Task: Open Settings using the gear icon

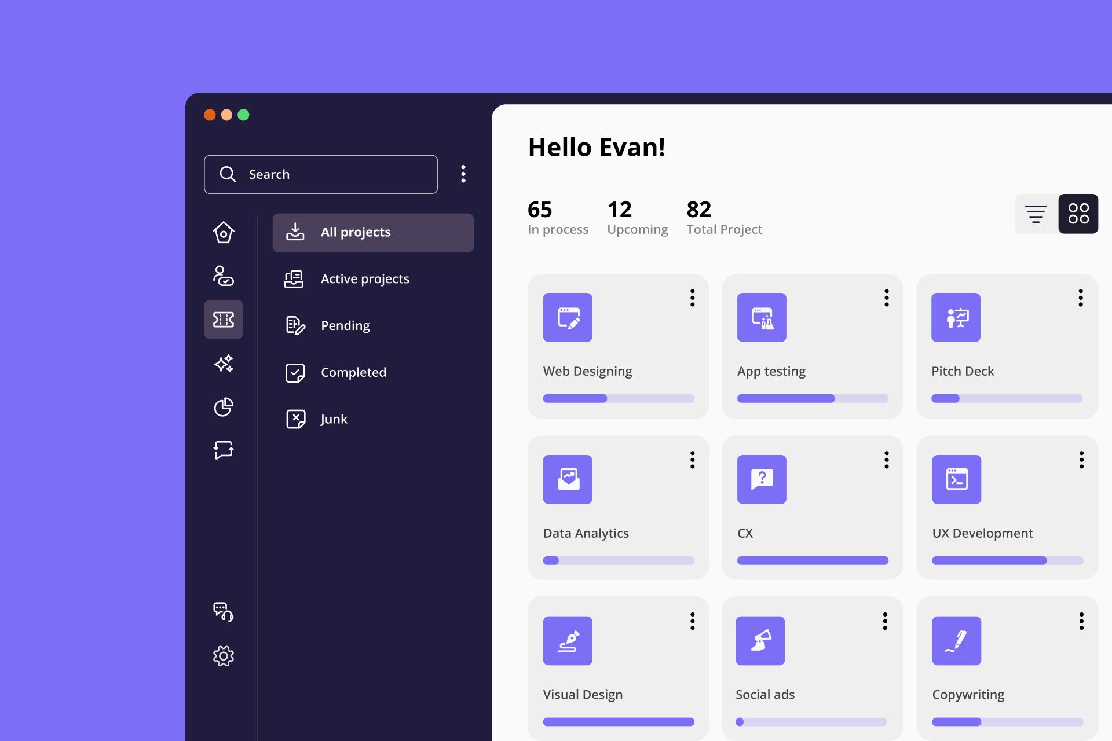Action: (224, 656)
